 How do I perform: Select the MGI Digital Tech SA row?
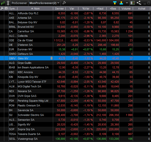(75, 86)
